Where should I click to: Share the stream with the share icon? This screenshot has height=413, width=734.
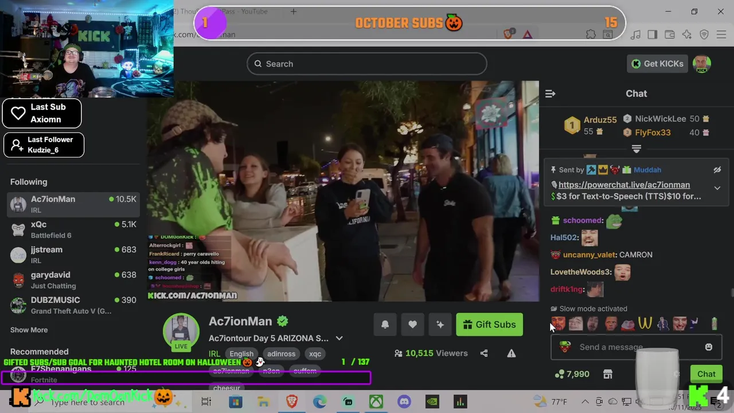(x=484, y=353)
